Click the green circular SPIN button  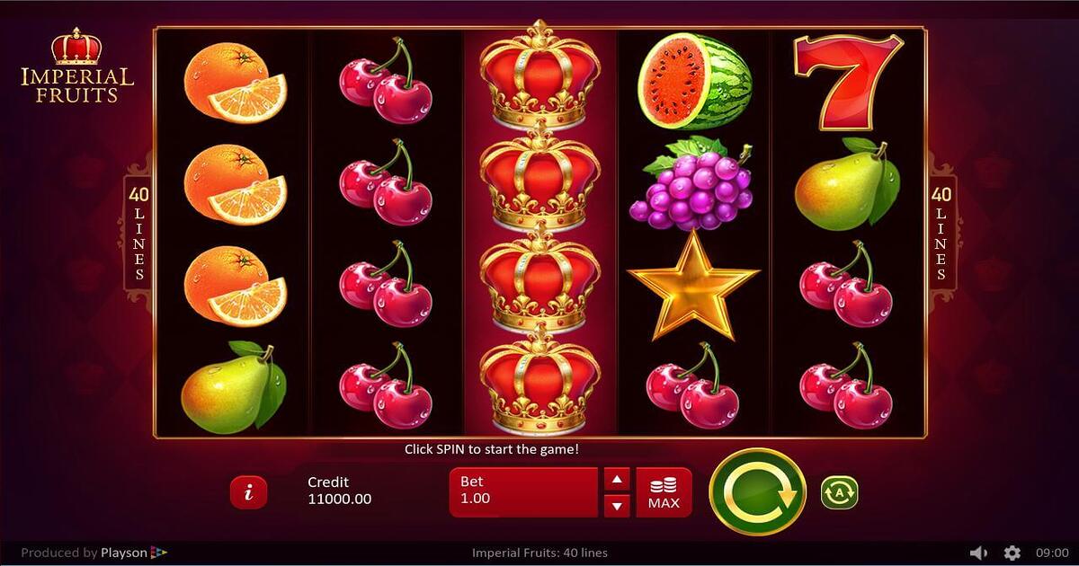757,491
